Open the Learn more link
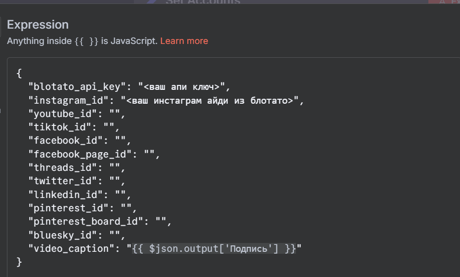Image resolution: width=460 pixels, height=277 pixels. pyautogui.click(x=184, y=41)
